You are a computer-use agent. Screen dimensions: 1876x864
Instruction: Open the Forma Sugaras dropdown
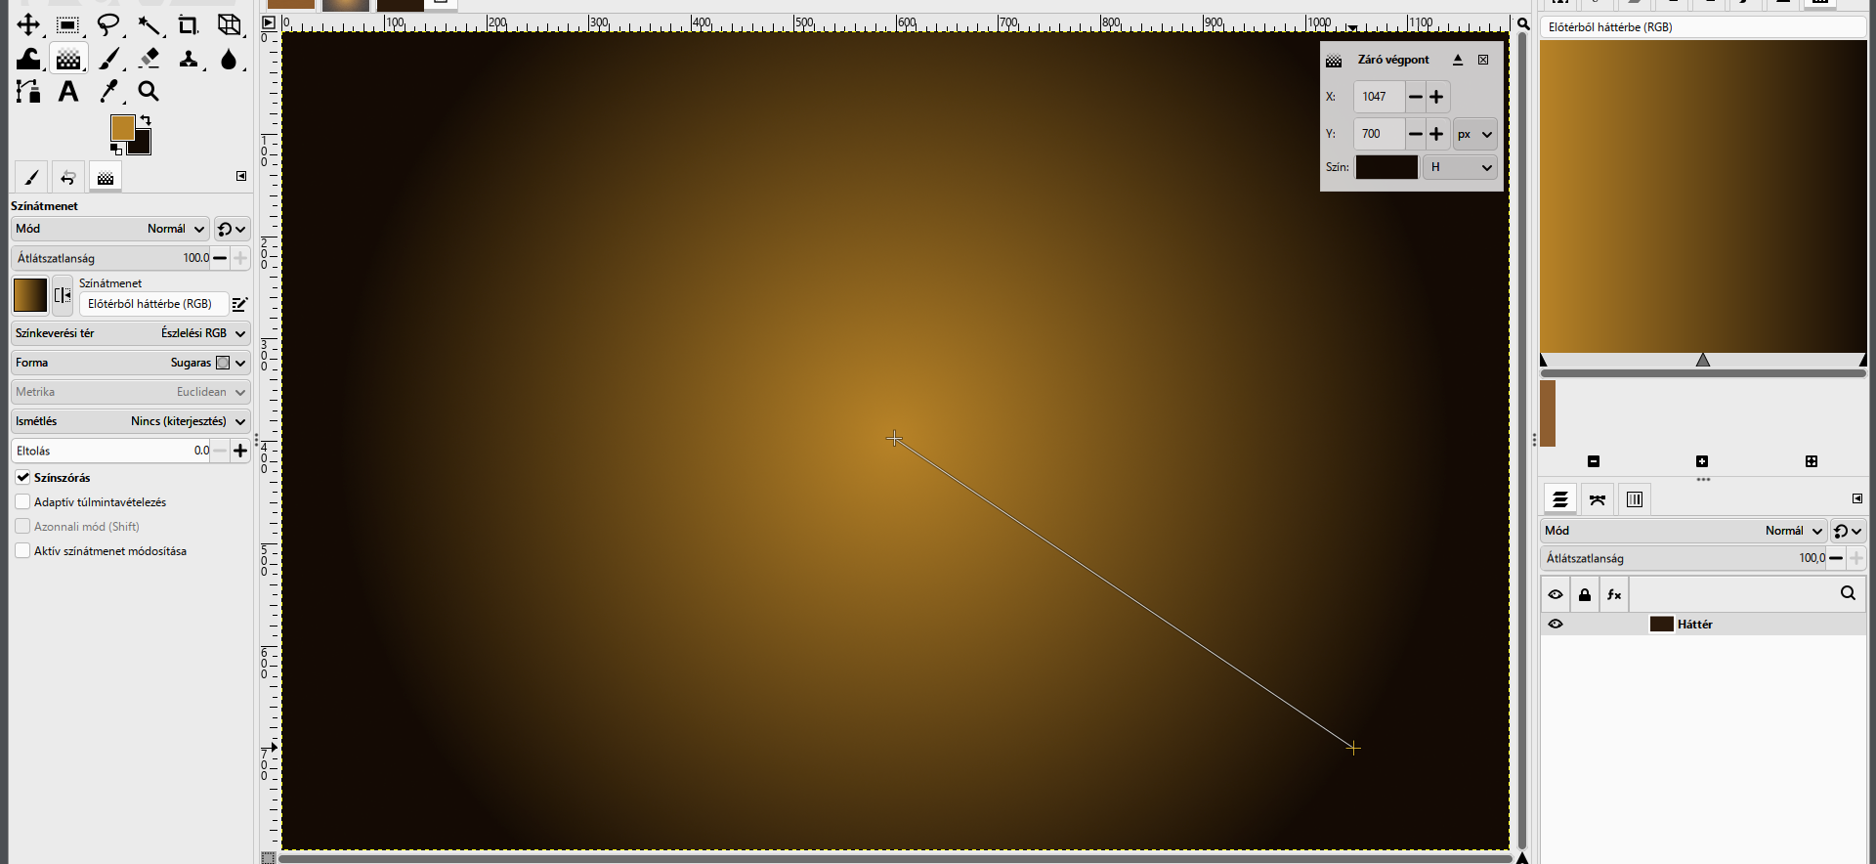point(130,363)
